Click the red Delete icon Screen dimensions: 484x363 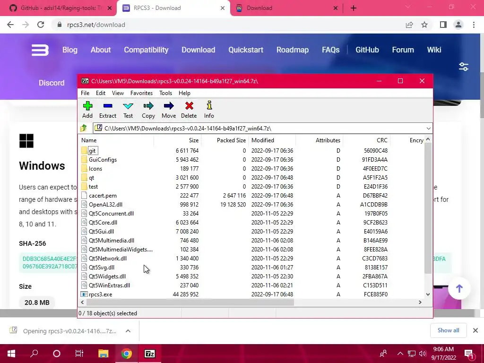tap(189, 110)
